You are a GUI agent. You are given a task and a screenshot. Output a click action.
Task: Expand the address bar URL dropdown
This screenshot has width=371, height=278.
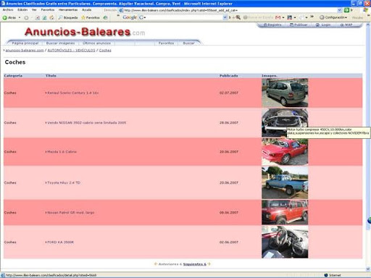[x=340, y=10]
